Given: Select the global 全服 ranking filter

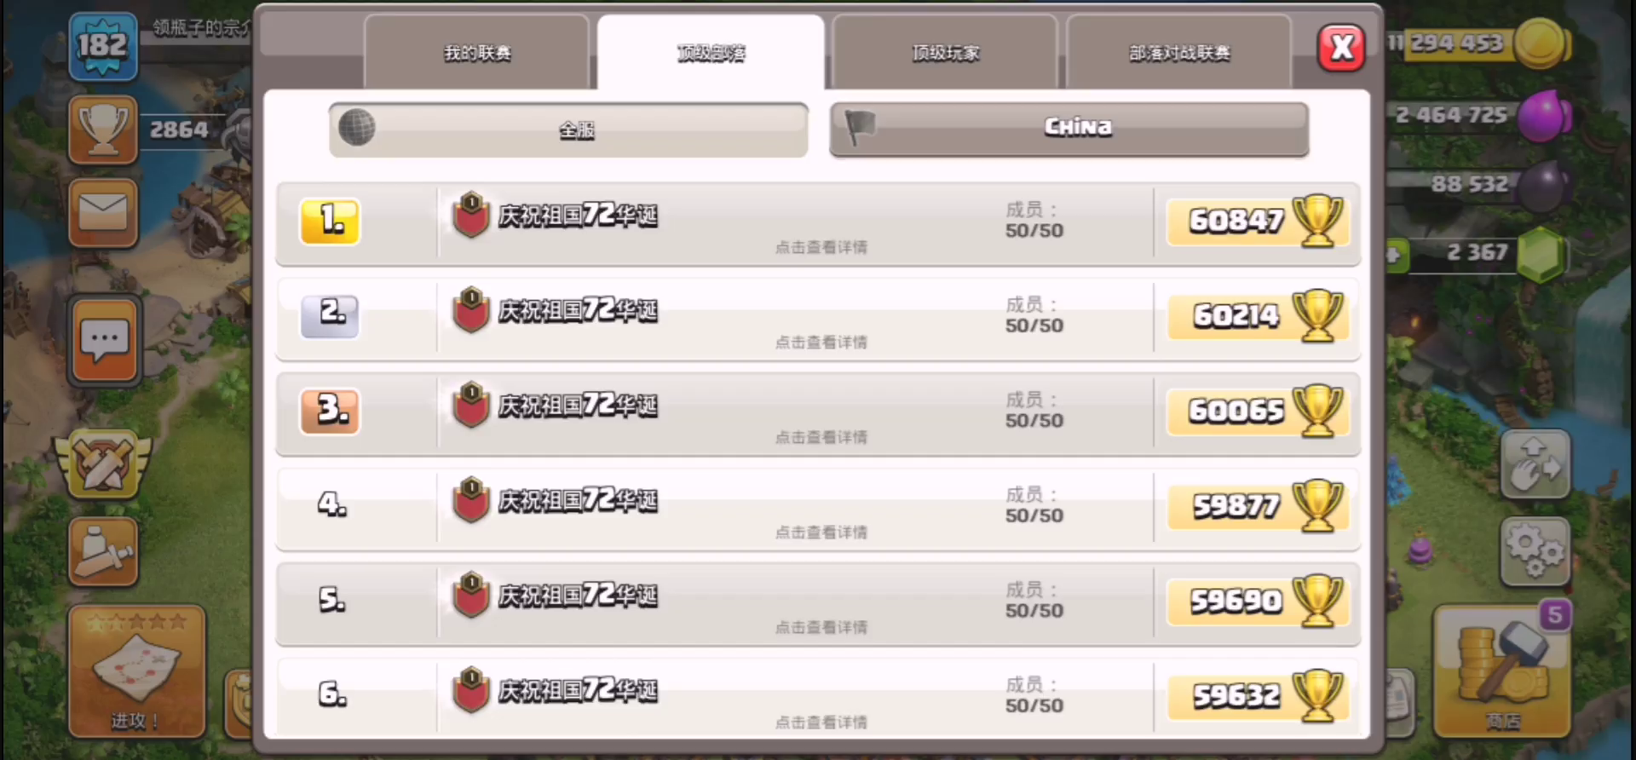Looking at the screenshot, I should click(x=568, y=130).
